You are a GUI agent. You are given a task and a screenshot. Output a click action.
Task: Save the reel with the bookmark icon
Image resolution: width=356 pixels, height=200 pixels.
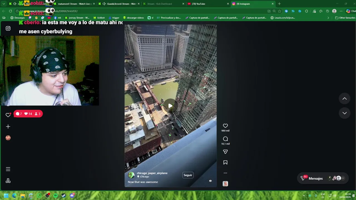click(225, 162)
